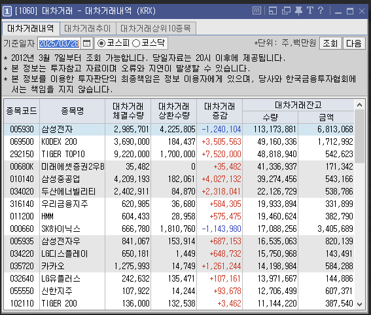
Task: Select the HMM row
Action: tap(179, 216)
